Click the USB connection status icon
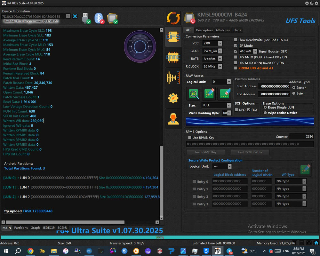The width and height of the screenshot is (320, 256). click(x=86, y=18)
